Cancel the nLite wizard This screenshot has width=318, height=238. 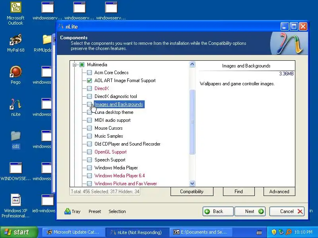(287, 211)
